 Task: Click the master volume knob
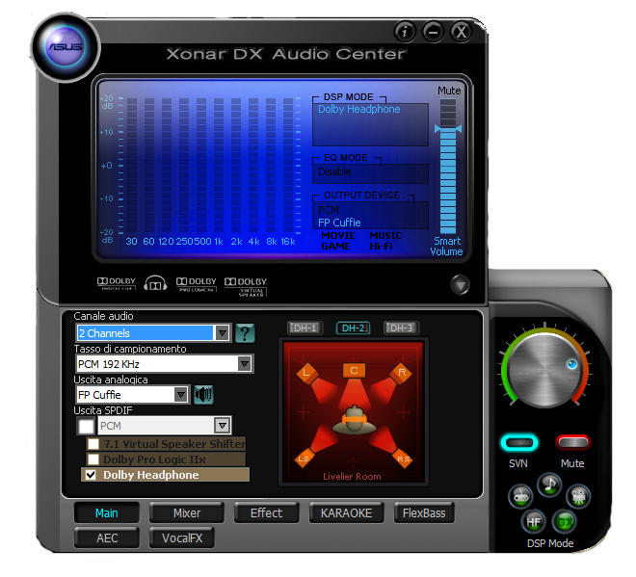[x=544, y=371]
